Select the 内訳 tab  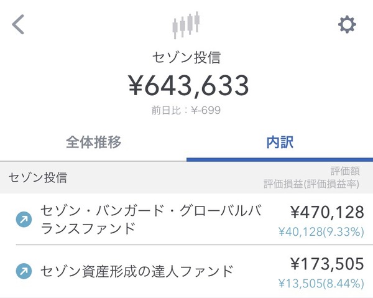click(280, 142)
